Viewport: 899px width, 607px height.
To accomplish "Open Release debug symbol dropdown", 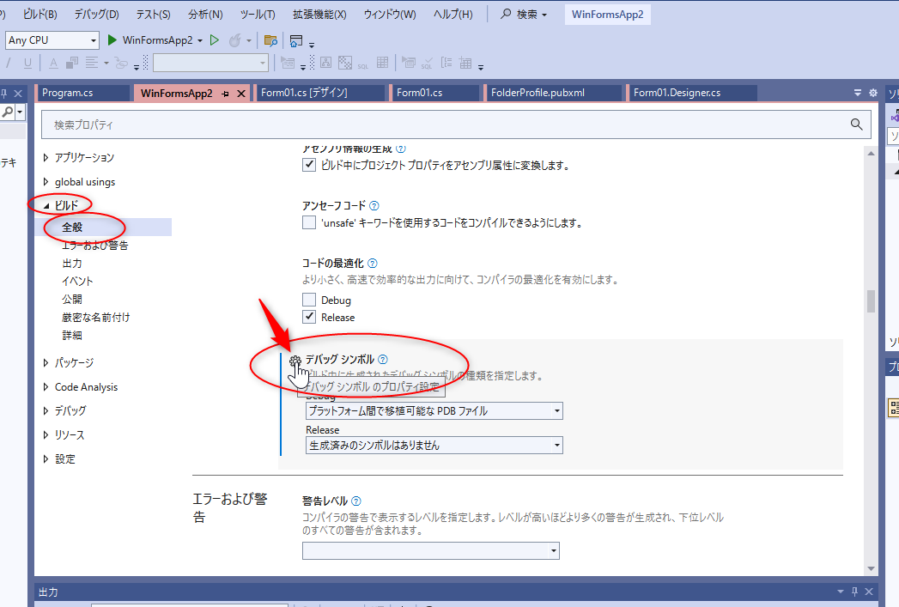I will tap(434, 446).
